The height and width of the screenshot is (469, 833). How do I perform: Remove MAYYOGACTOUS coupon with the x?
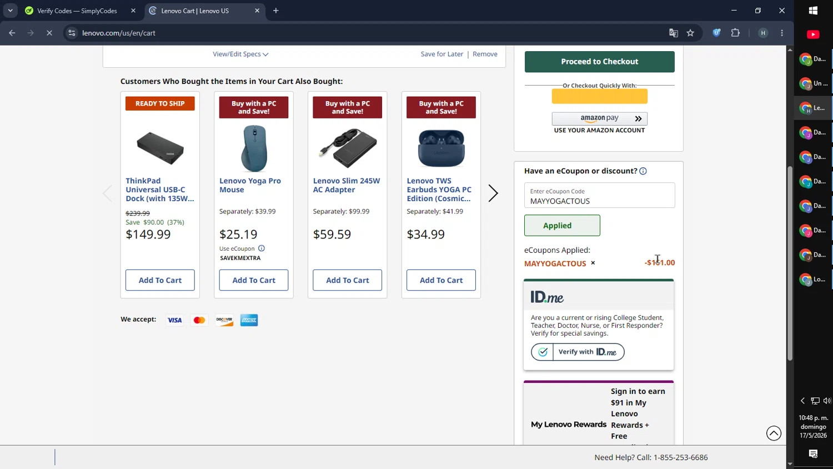[x=593, y=263]
